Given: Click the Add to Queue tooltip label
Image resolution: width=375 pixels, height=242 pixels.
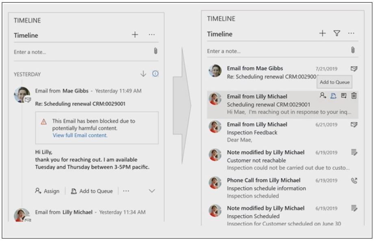Looking at the screenshot, I should (x=335, y=82).
